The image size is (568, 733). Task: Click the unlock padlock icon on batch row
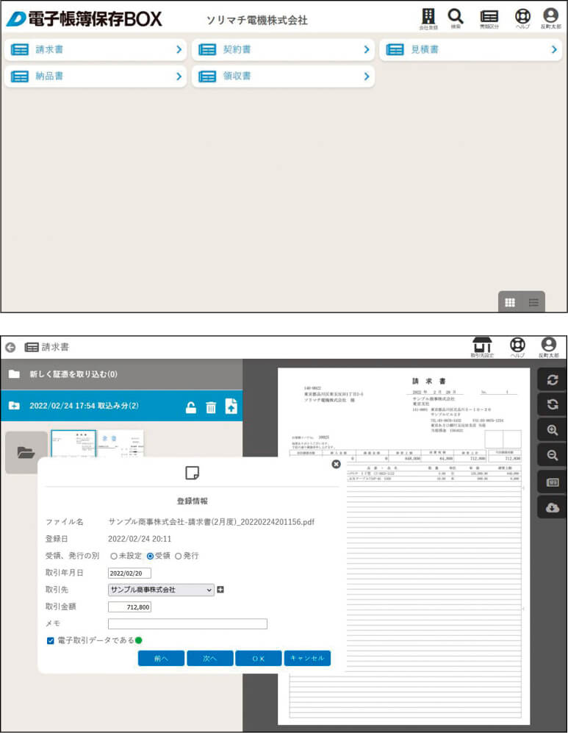click(x=190, y=407)
